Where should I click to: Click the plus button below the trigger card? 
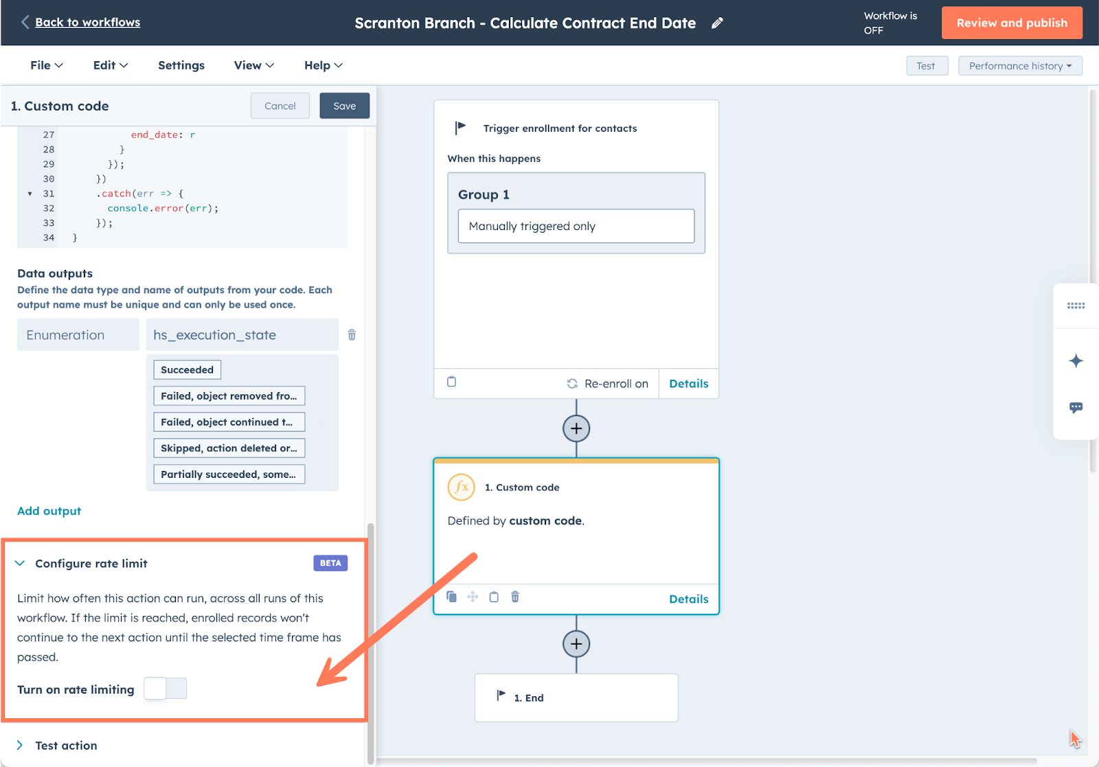pos(576,428)
